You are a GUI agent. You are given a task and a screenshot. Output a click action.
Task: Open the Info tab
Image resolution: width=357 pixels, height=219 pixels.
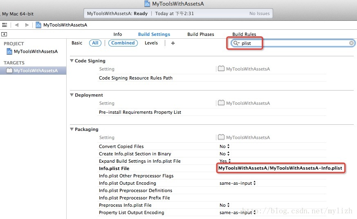pyautogui.click(x=118, y=34)
